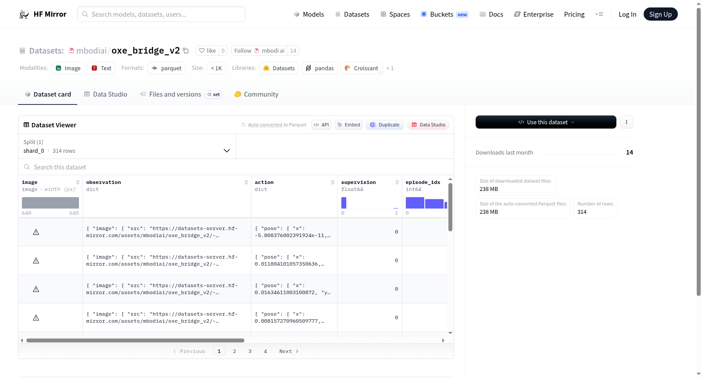
Task: Go to page 3 of the dataset
Action: (x=250, y=351)
